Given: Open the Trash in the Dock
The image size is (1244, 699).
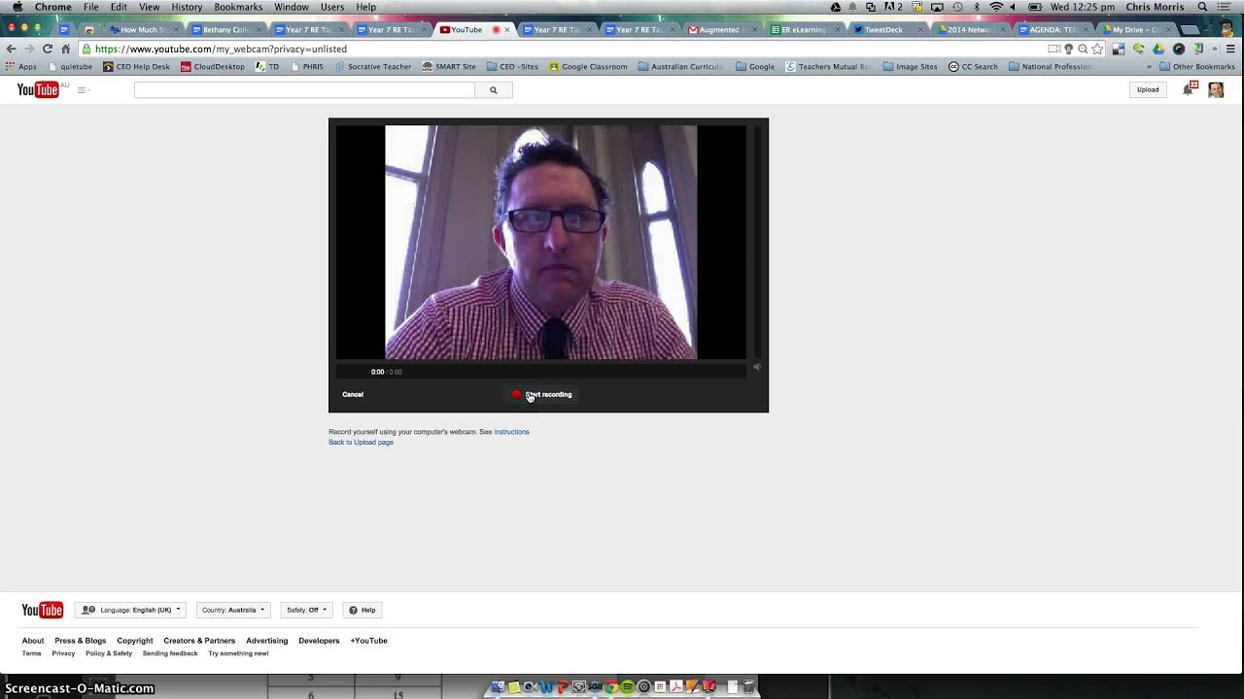Looking at the screenshot, I should pos(748,686).
